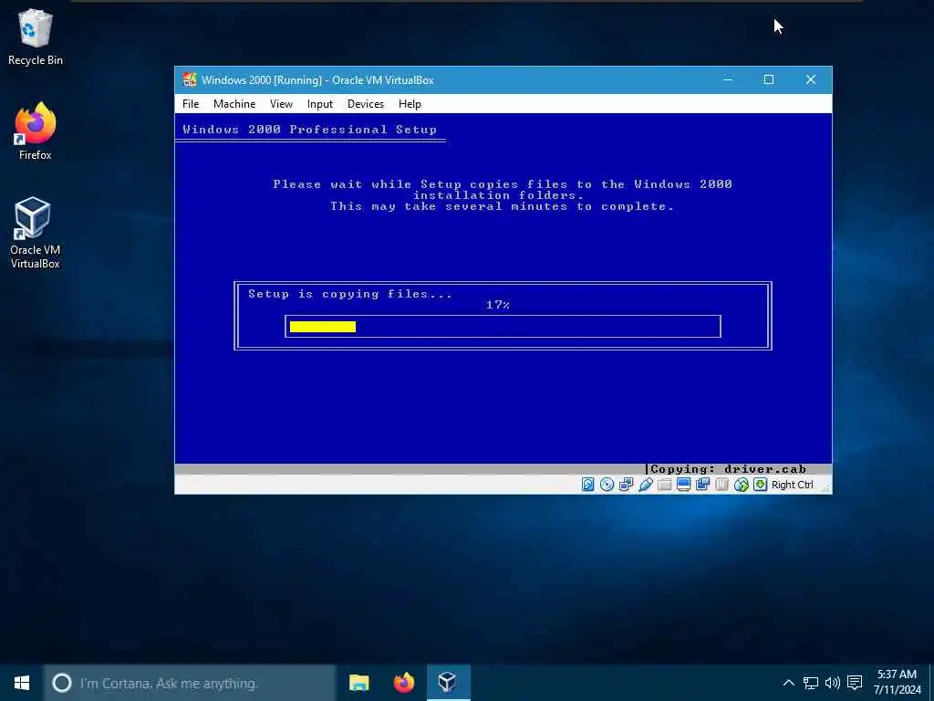The image size is (934, 701).
Task: Close the Windows 2000 VirtualBox window
Action: tap(811, 80)
